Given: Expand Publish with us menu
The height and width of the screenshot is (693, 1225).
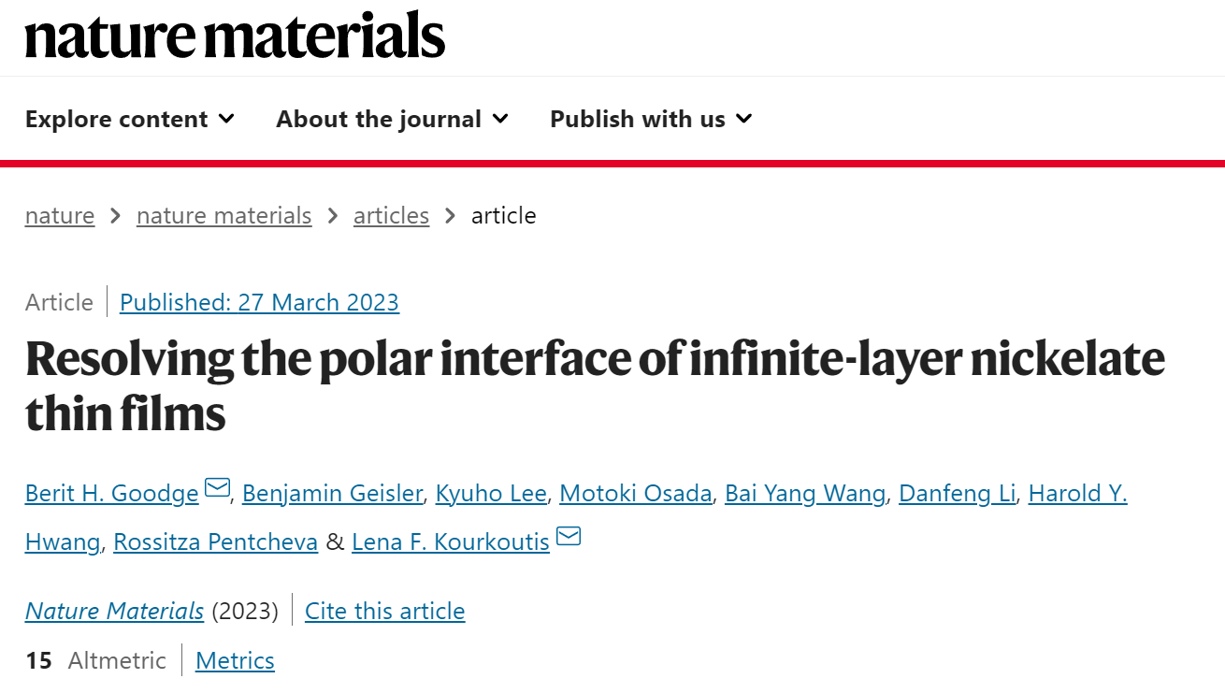Looking at the screenshot, I should 652,119.
